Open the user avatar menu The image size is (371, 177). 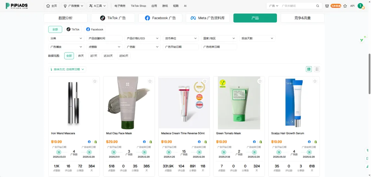tap(360, 6)
